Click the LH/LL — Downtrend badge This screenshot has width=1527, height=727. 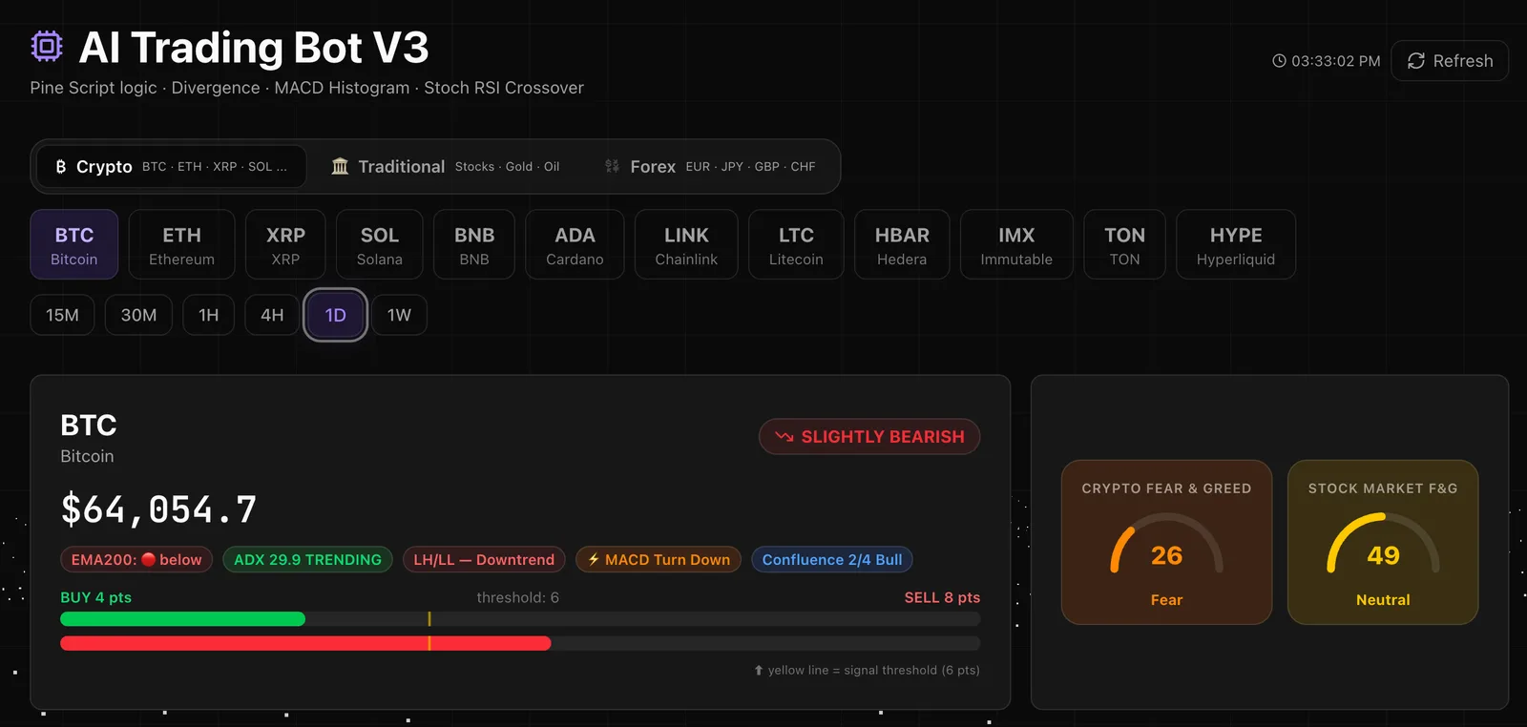[484, 560]
